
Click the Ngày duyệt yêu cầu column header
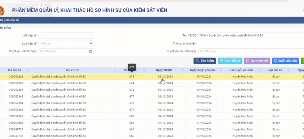(x=204, y=70)
